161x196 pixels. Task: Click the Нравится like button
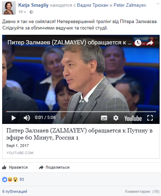coord(15,167)
